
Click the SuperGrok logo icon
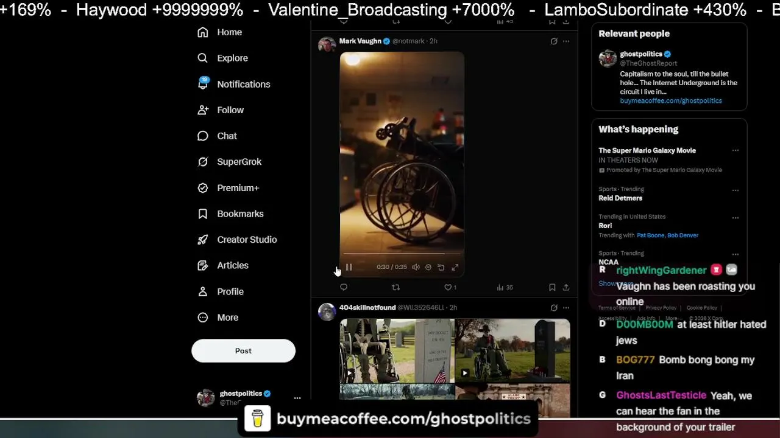(203, 162)
